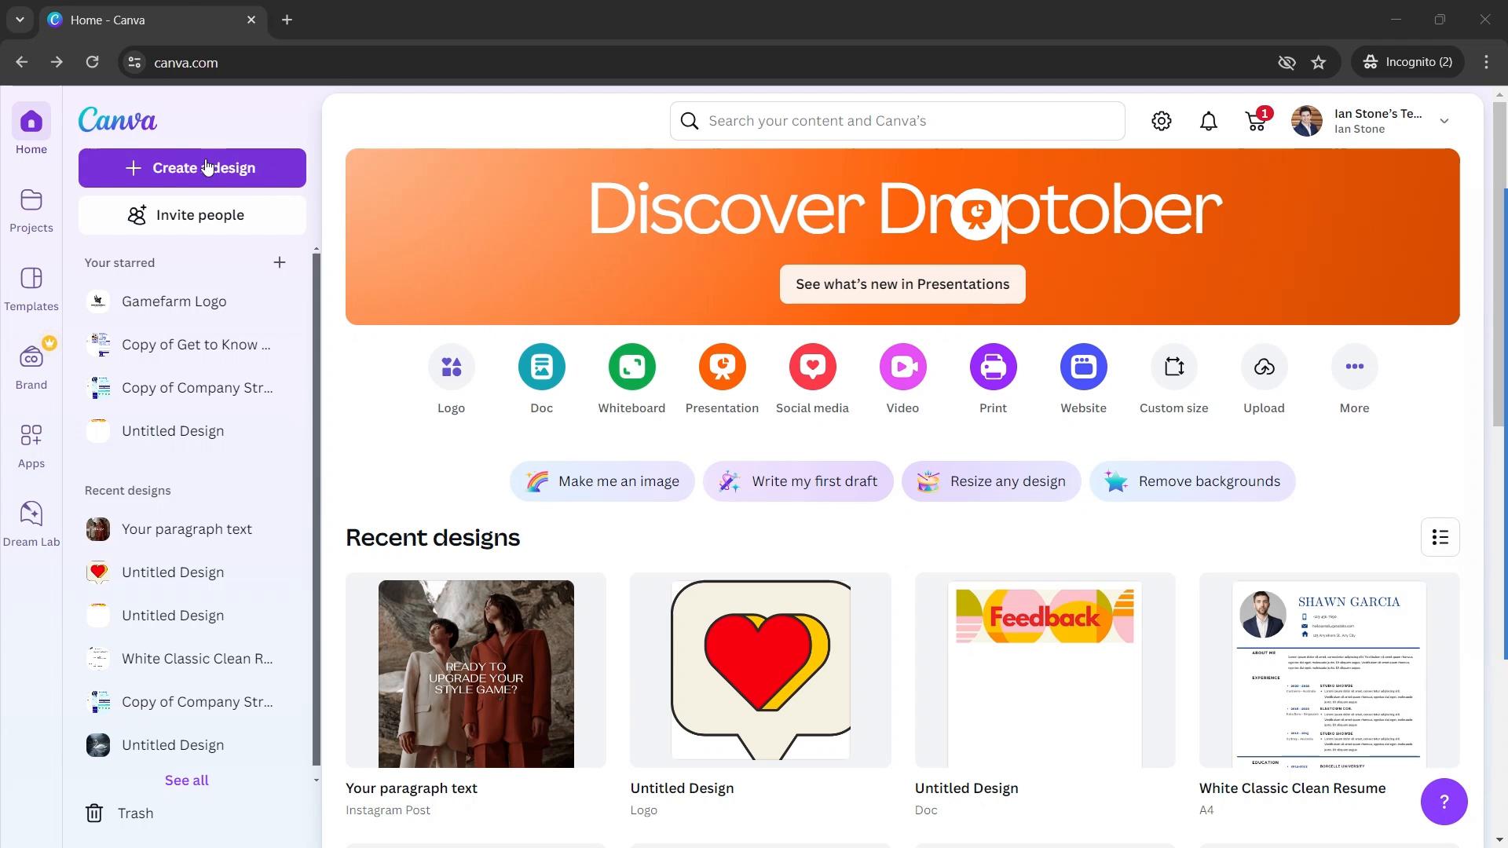Select the Whiteboard tool icon

(631, 367)
